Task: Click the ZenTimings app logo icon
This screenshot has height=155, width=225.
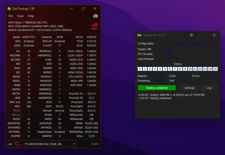Action: pyautogui.click(x=9, y=9)
